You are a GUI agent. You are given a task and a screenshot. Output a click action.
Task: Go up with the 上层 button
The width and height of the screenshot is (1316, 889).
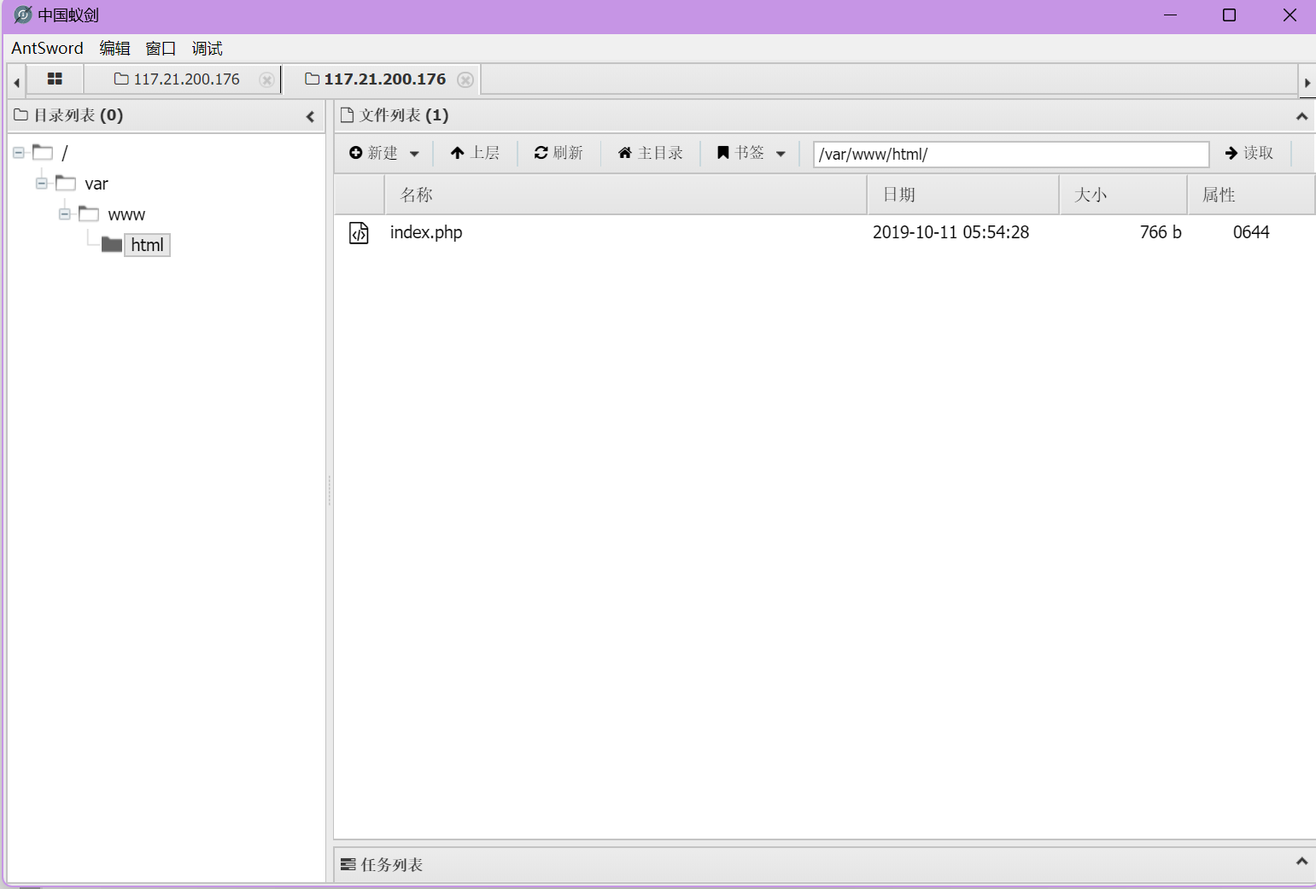point(475,153)
